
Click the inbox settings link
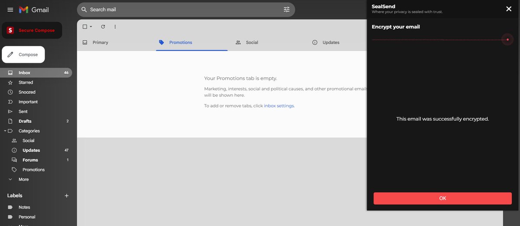point(279,106)
